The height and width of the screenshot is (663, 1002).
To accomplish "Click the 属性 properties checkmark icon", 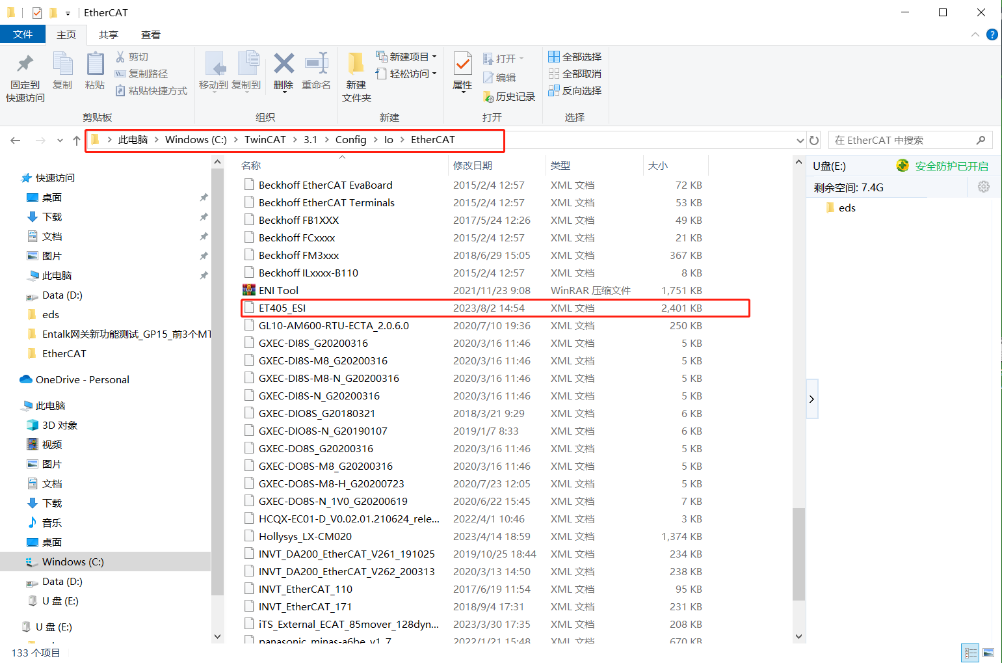I will pos(462,64).
